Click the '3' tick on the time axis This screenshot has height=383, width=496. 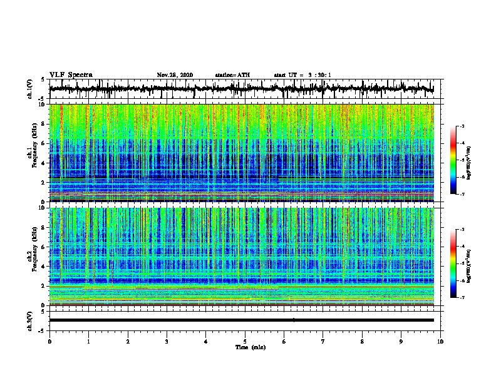[x=167, y=341]
